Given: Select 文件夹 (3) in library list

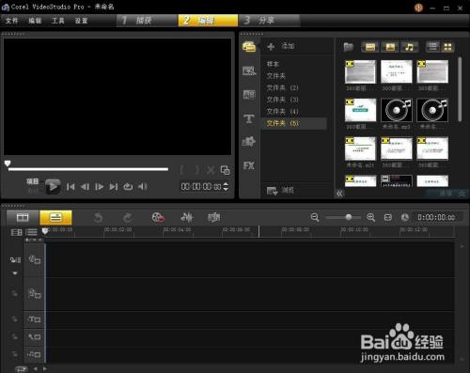Looking at the screenshot, I should tap(283, 100).
